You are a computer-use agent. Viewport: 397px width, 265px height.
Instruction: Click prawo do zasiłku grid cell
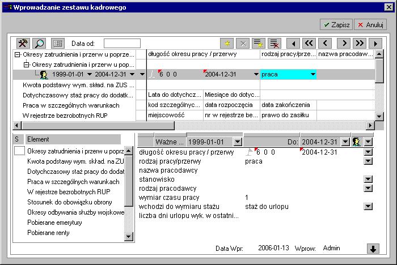[288, 115]
